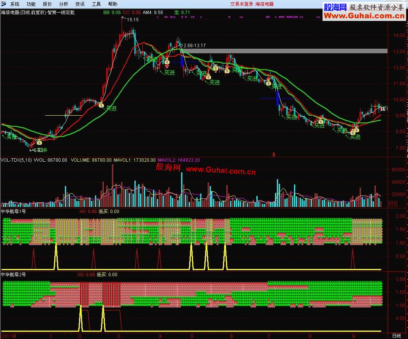The image size is (408, 339).
Task: Click the money bag icon near the 6.92 low
Action: pyautogui.click(x=39, y=142)
